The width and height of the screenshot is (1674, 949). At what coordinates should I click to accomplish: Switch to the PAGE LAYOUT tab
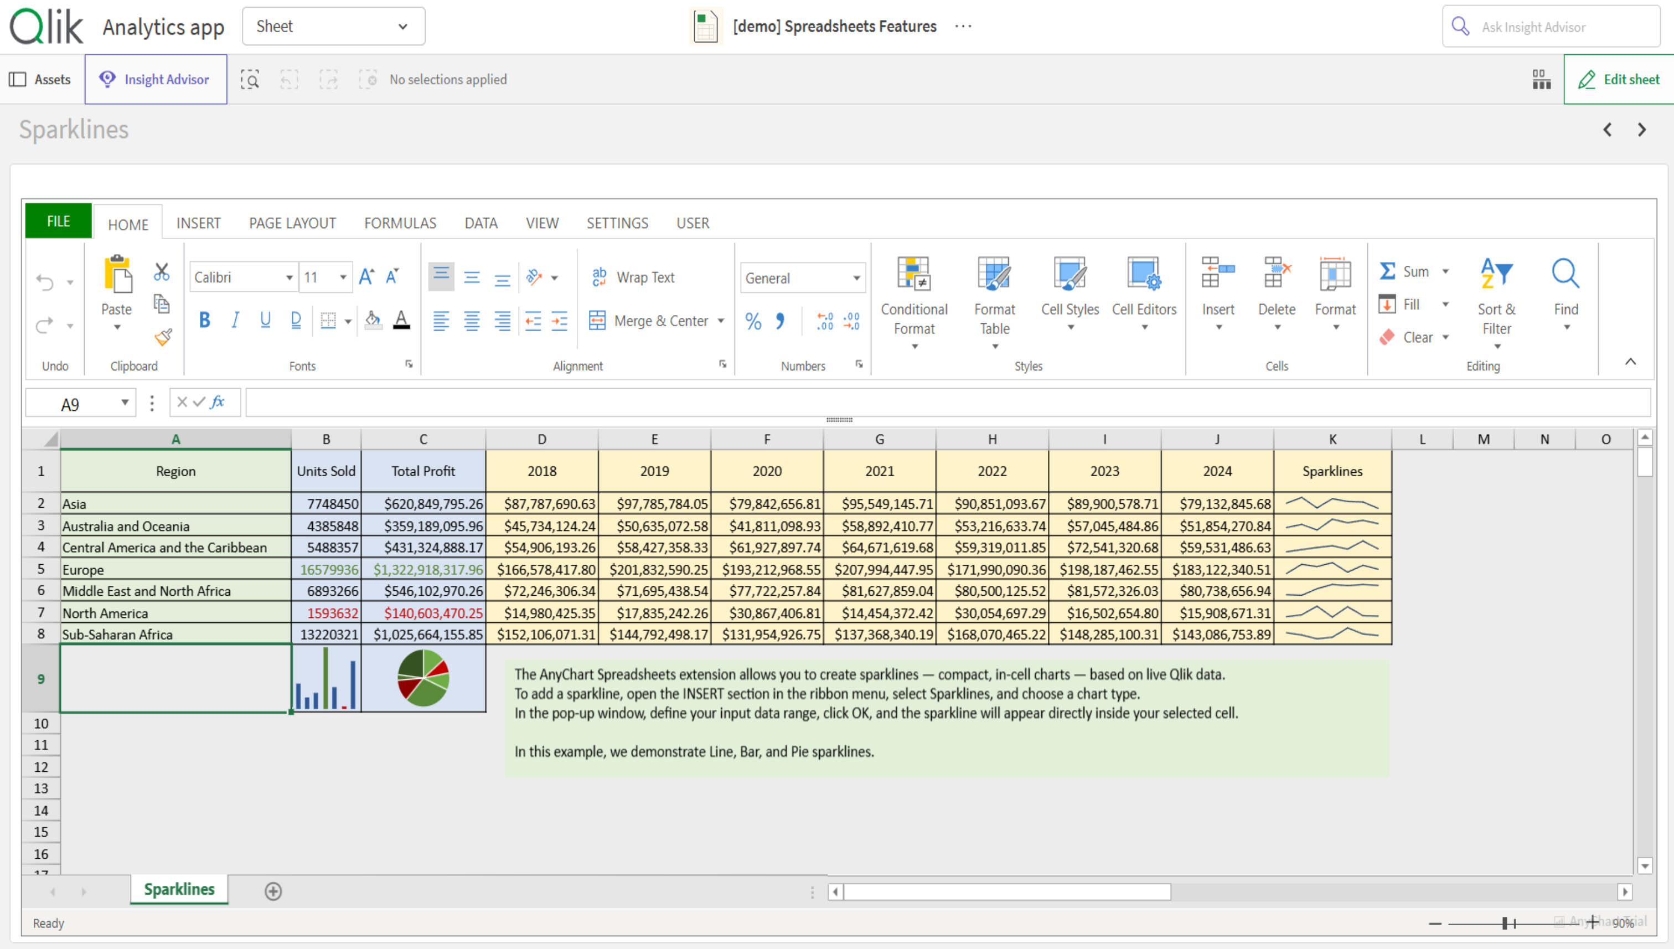tap(293, 223)
